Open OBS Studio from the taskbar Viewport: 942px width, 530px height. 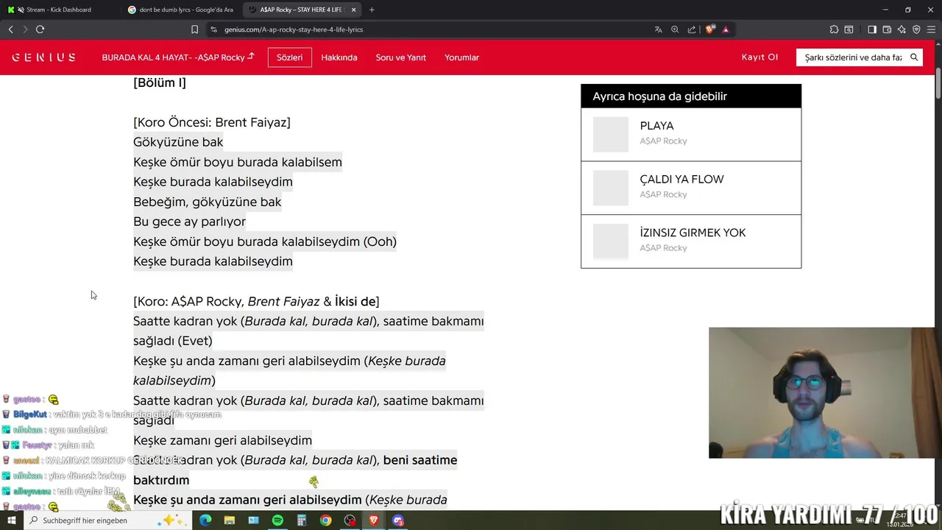click(x=350, y=520)
